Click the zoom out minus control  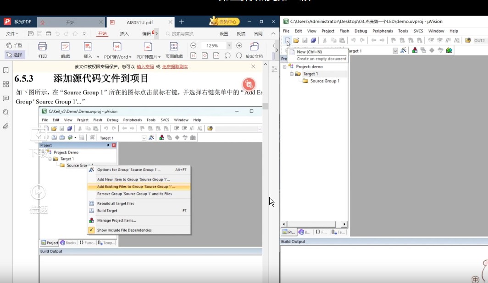(x=194, y=45)
